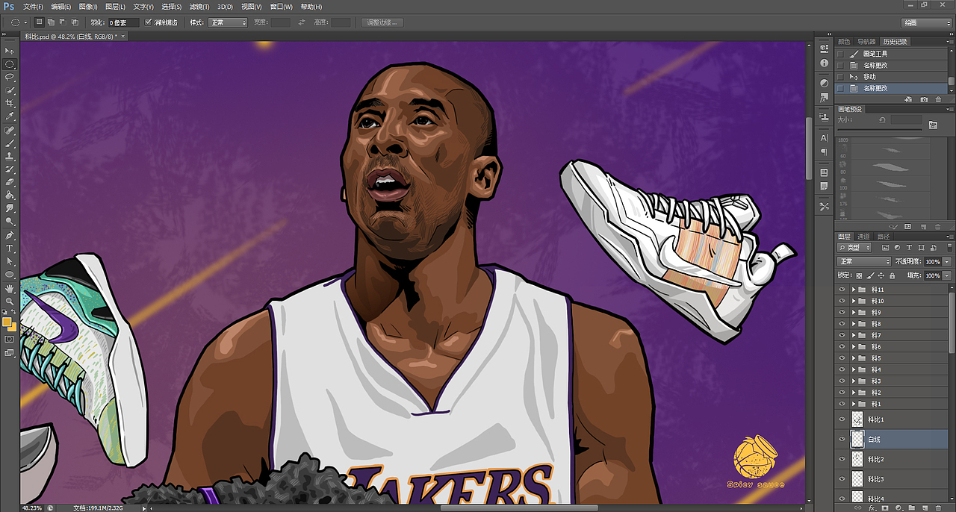Add layer mask in Layers panel

pyautogui.click(x=885, y=508)
